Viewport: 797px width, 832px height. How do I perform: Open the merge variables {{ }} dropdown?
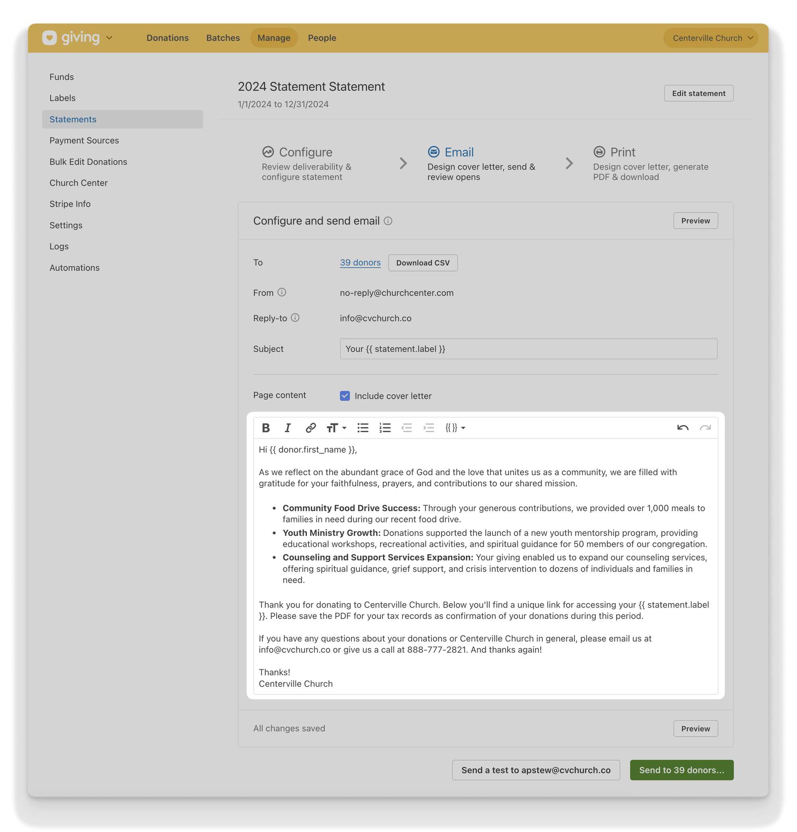coord(455,428)
